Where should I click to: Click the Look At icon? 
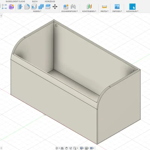tap(62, 148)
